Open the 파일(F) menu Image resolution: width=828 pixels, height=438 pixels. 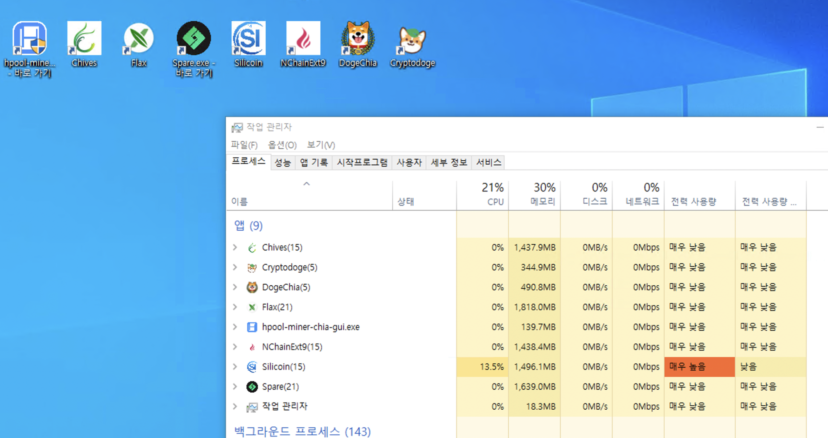244,145
